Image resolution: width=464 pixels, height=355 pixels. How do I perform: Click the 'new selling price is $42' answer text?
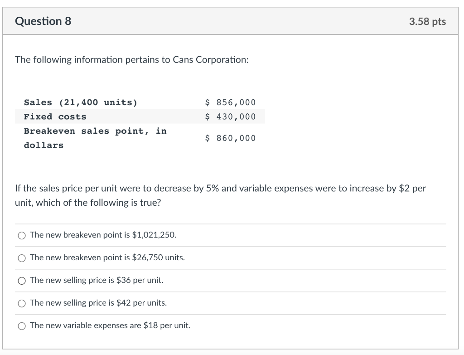pos(98,303)
